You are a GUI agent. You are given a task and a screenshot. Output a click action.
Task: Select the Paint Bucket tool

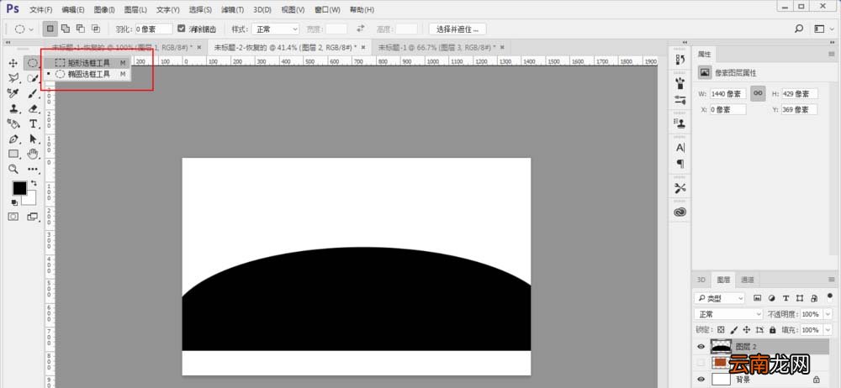point(13,123)
